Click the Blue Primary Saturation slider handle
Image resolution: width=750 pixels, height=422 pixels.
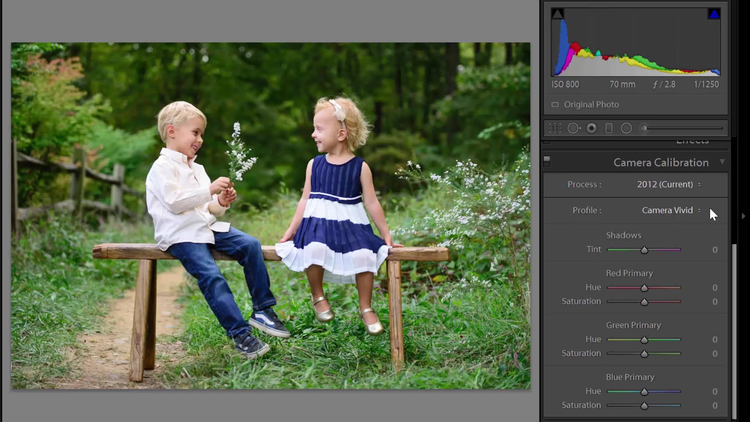pyautogui.click(x=644, y=406)
